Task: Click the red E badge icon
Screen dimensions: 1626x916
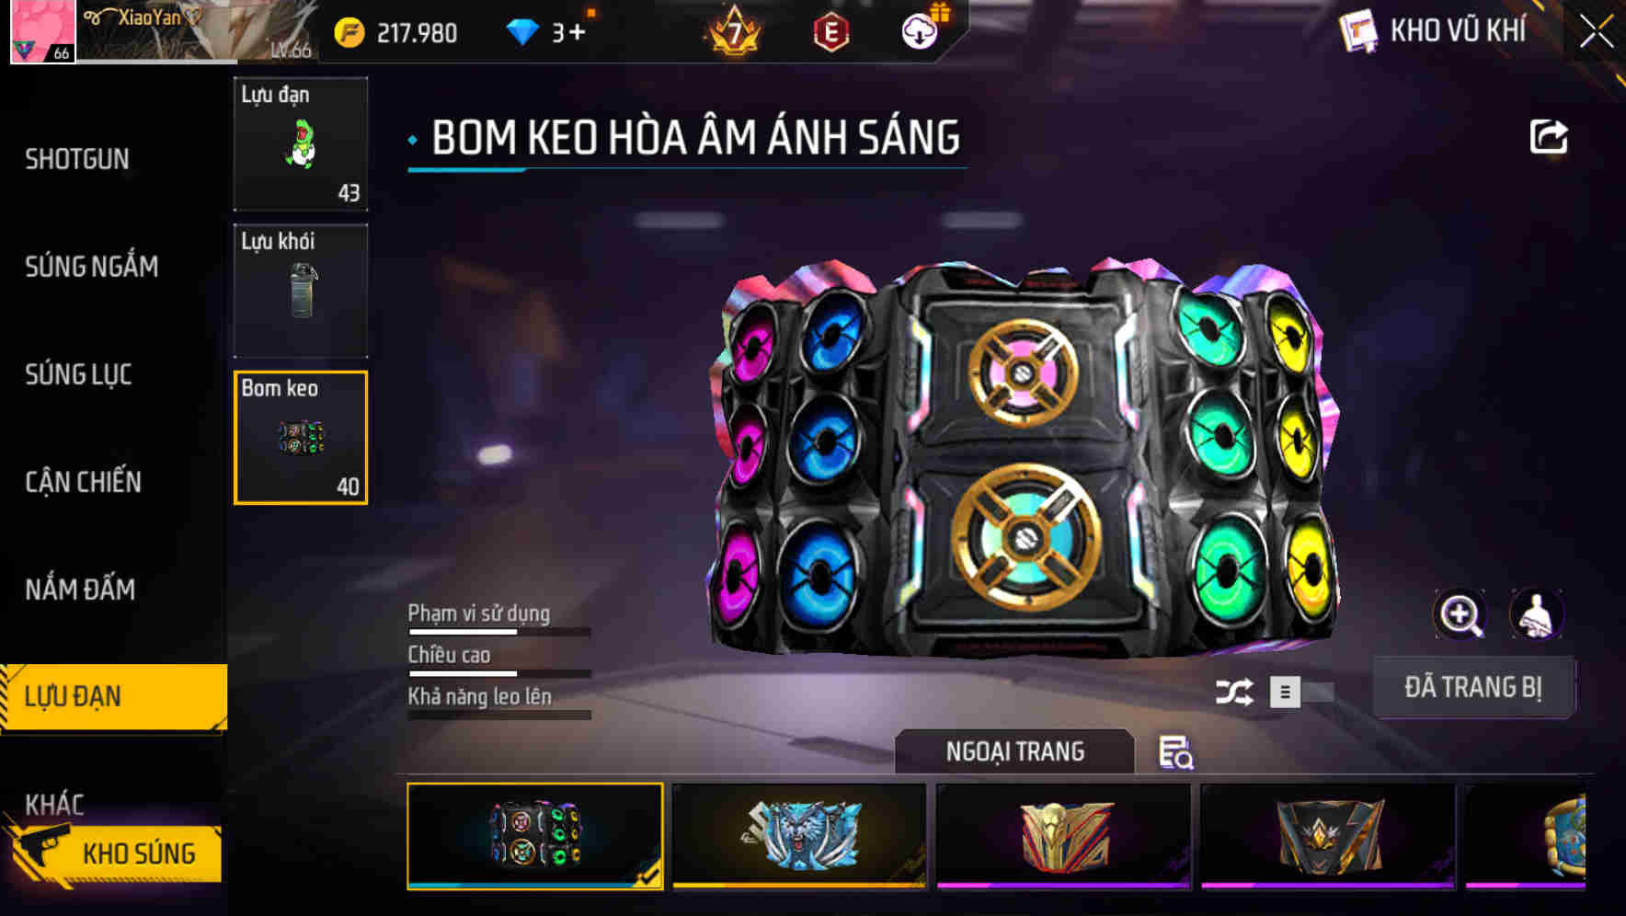Action: [830, 33]
